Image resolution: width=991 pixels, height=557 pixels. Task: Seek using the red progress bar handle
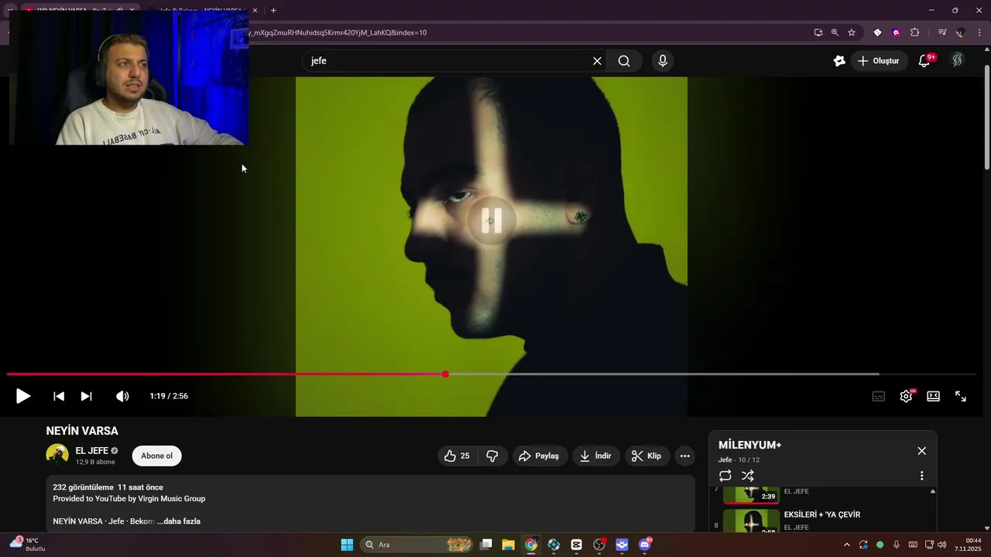click(x=445, y=374)
